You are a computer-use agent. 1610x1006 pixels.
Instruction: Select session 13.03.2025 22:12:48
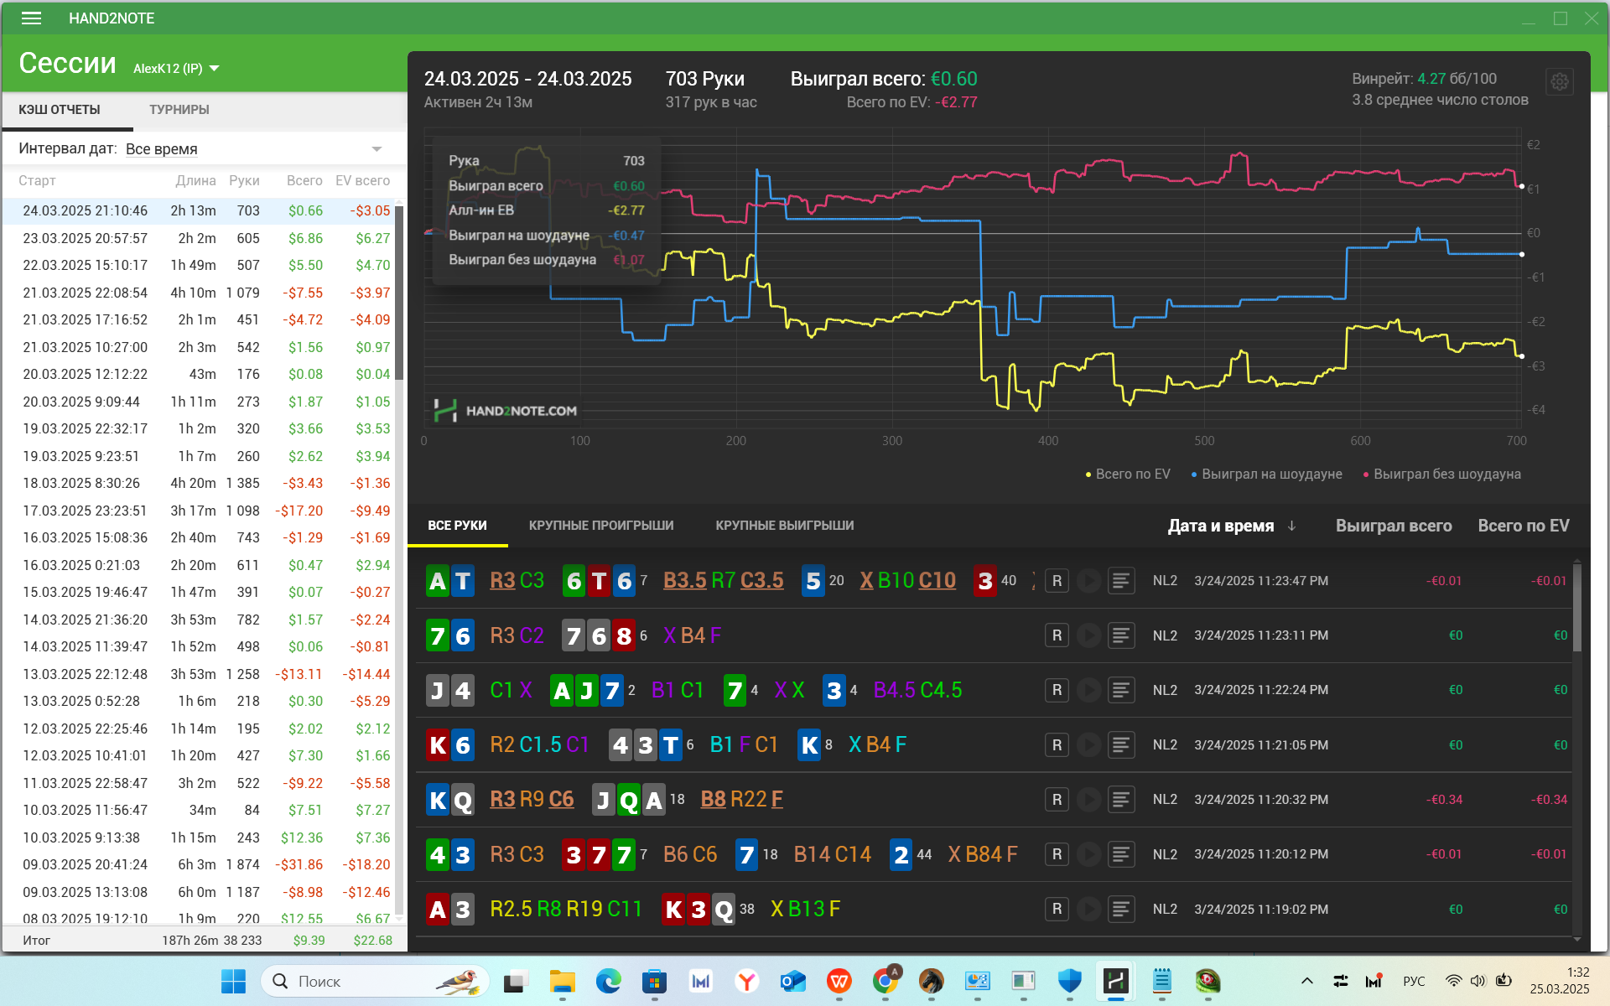[x=199, y=675]
